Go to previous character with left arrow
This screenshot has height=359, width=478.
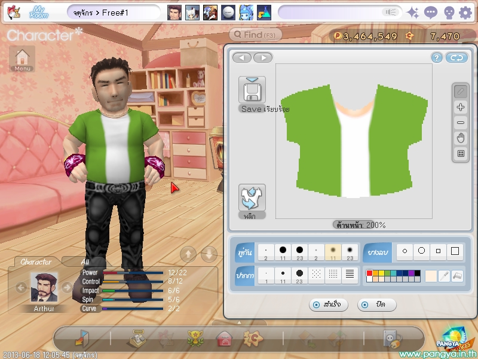pyautogui.click(x=21, y=287)
